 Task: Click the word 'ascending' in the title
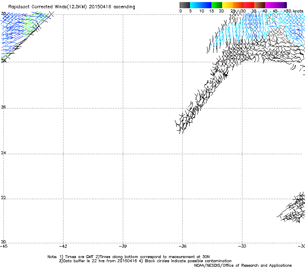124,7
